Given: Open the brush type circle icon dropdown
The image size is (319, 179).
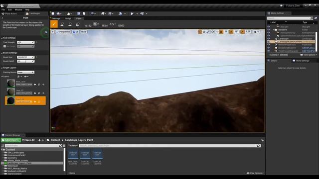Looking at the screenshot, I should (x=96, y=24).
